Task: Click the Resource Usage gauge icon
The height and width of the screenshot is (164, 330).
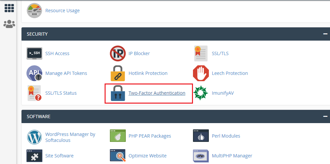Action: 34,11
